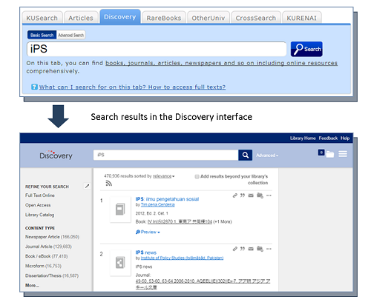The image size is (371, 308).
Task: Click the RSS feed icon
Action: click(109, 183)
